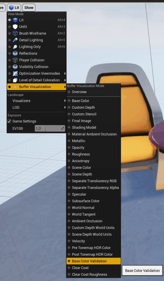Switch to Reflections sphere icon

point(15,54)
